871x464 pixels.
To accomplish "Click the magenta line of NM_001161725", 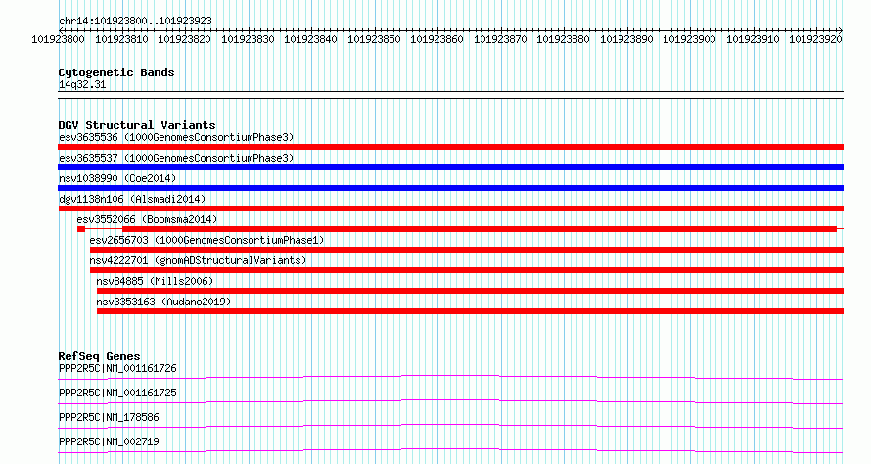I will 450,401.
